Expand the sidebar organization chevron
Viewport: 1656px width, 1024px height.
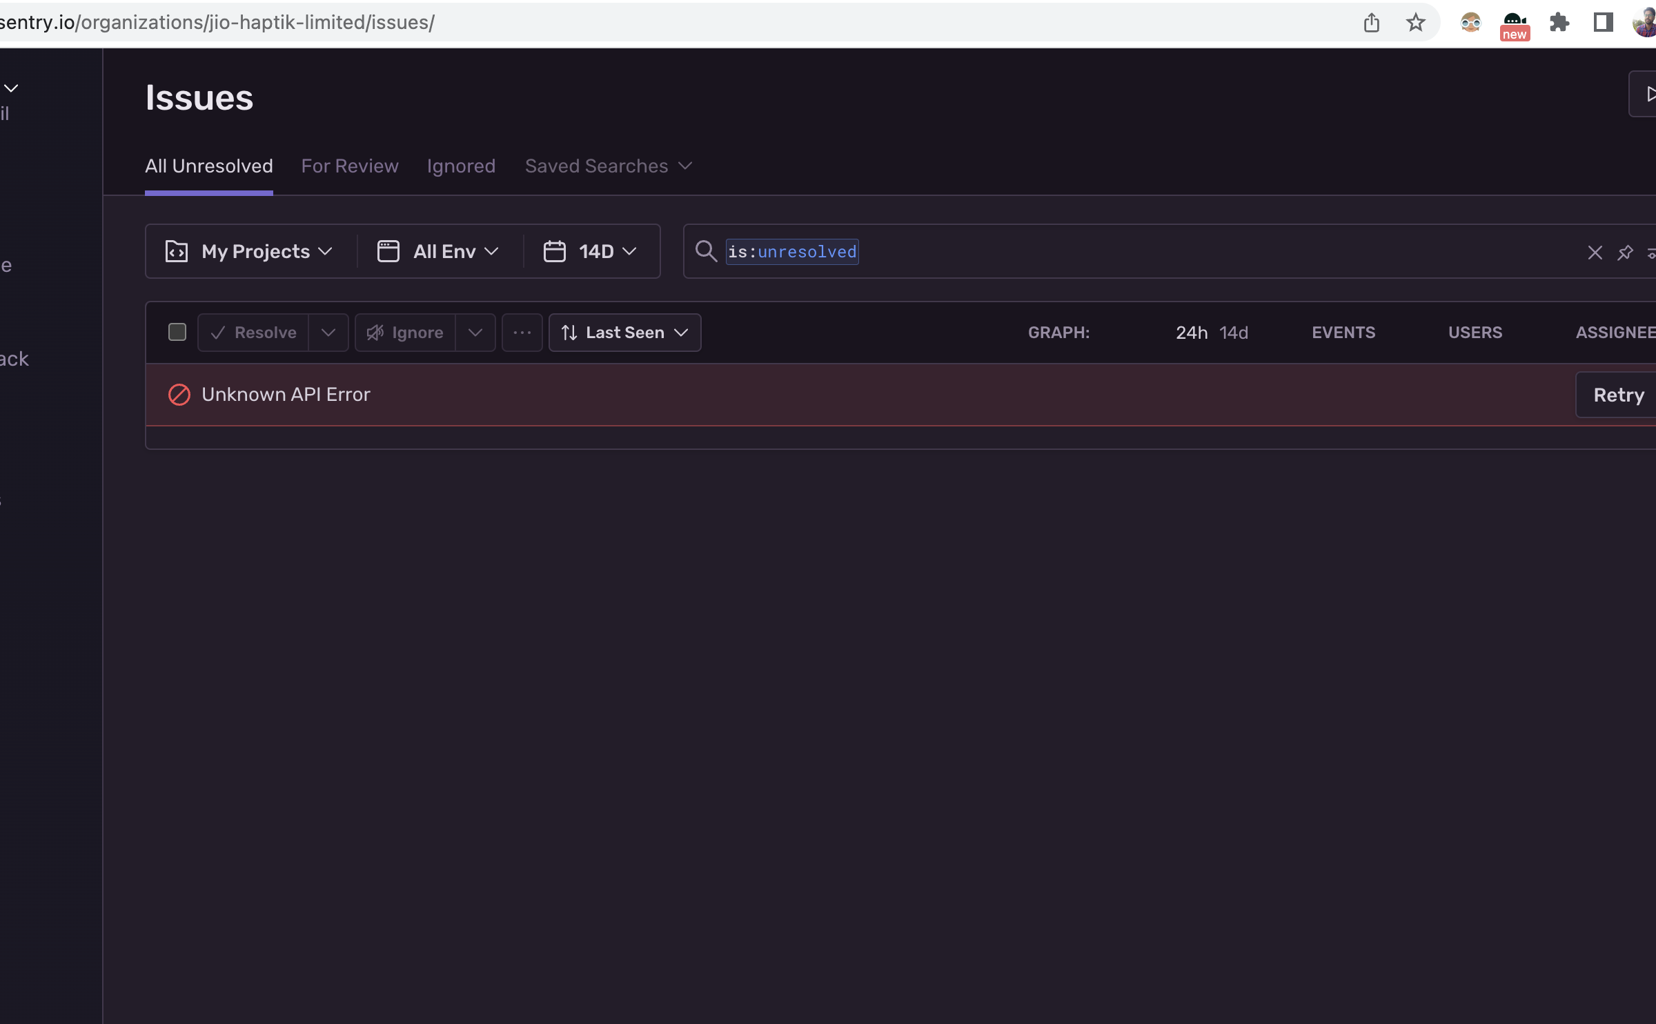11,88
